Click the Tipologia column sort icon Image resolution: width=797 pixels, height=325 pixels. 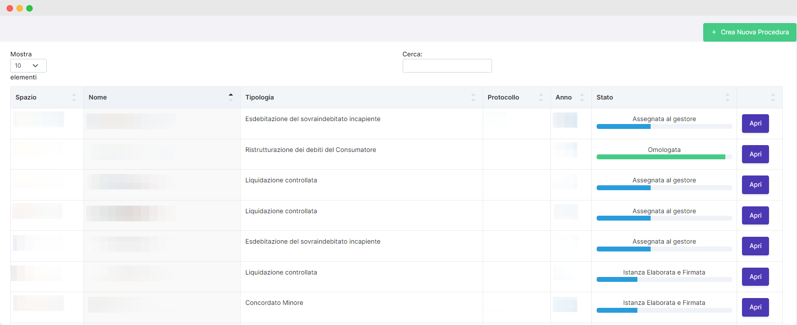tap(473, 98)
